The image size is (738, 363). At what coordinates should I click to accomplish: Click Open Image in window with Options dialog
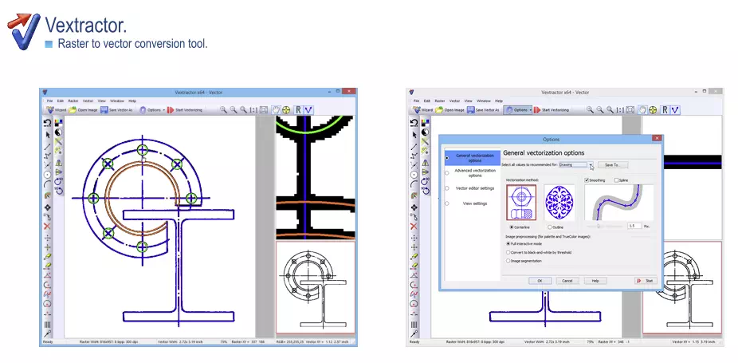click(x=449, y=110)
